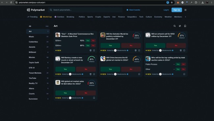Image resolution: width=214 pixels, height=121 pixels.
Task: Click the browser address bar URL
Action: click(32, 2)
